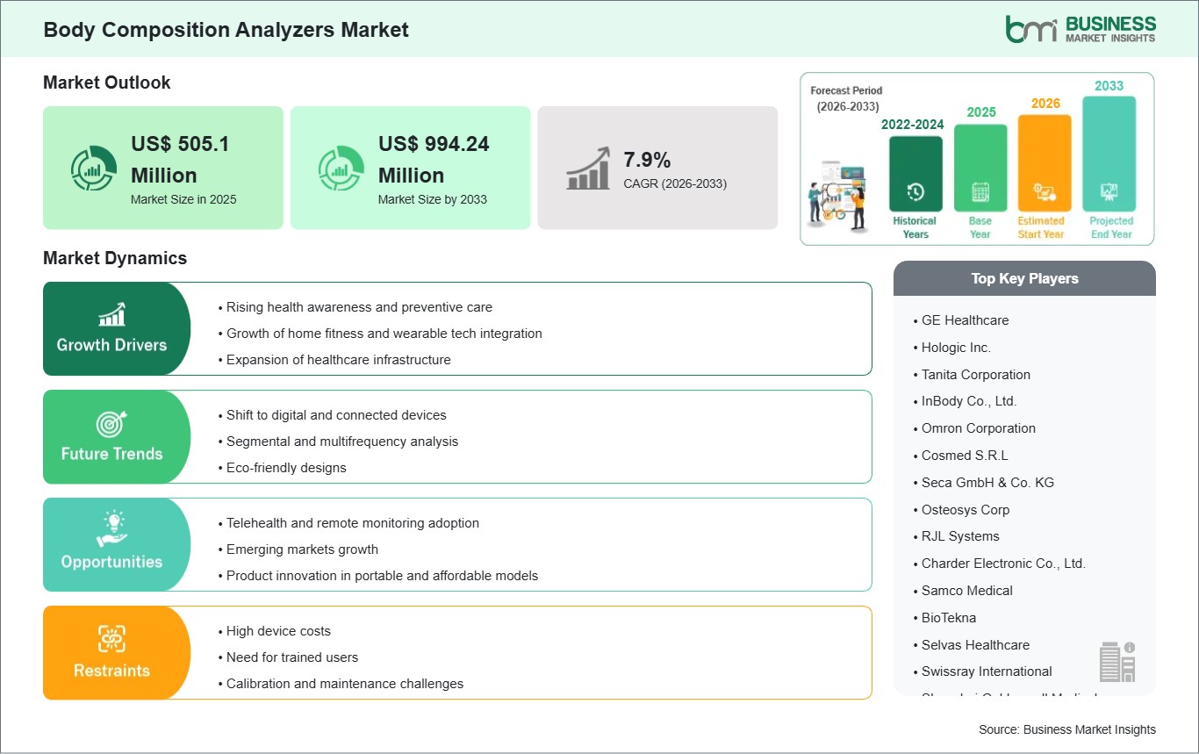Screen dimensions: 1199x754
Task: Click the CAGR growth arrow chart icon
Action: click(x=588, y=168)
